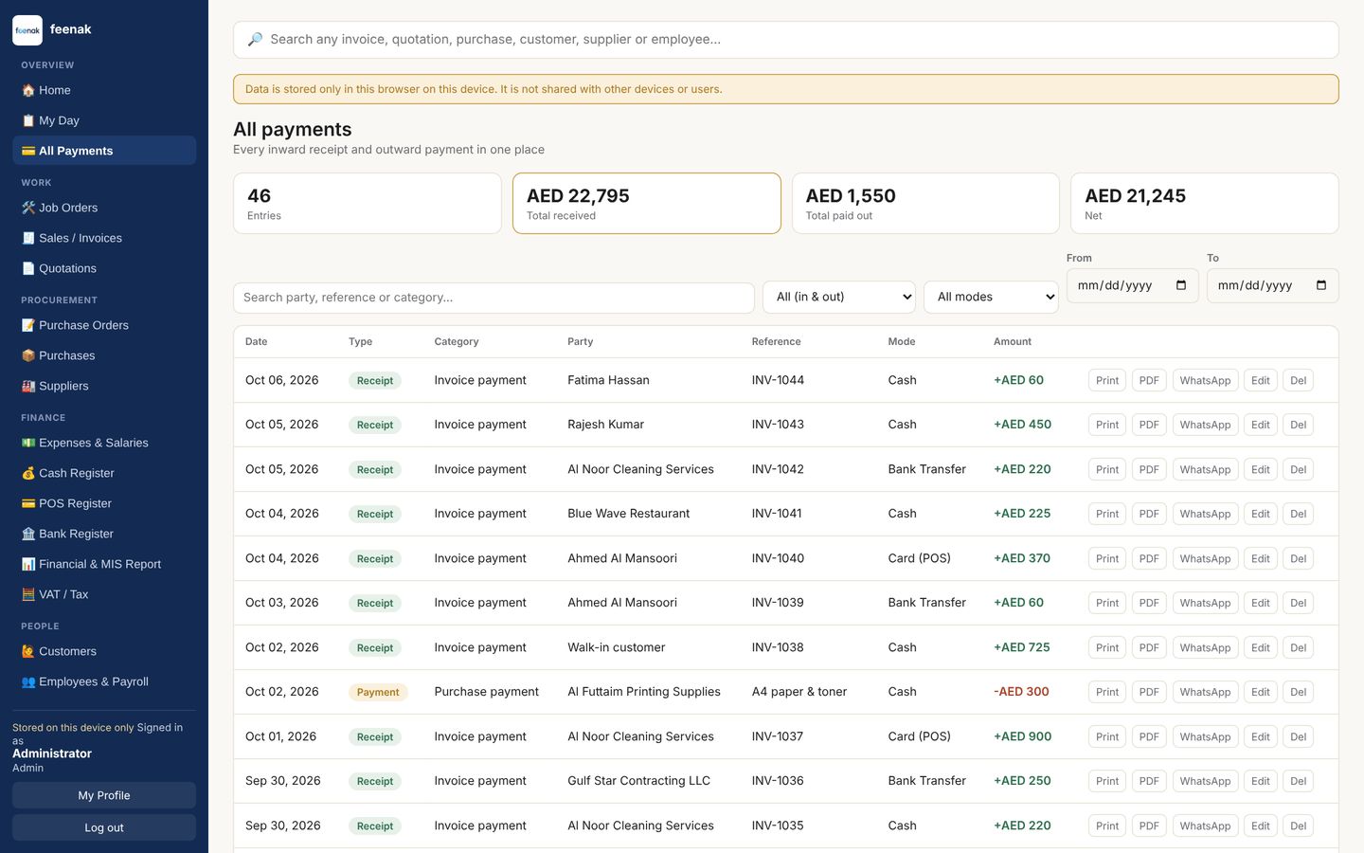Open the To date calendar picker icon
The image size is (1364, 853).
click(x=1321, y=285)
